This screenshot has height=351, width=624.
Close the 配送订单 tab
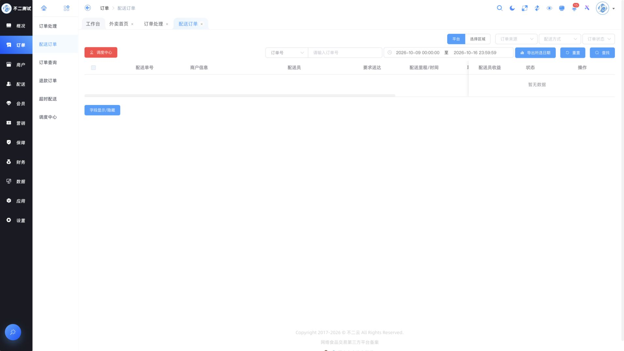pyautogui.click(x=202, y=24)
